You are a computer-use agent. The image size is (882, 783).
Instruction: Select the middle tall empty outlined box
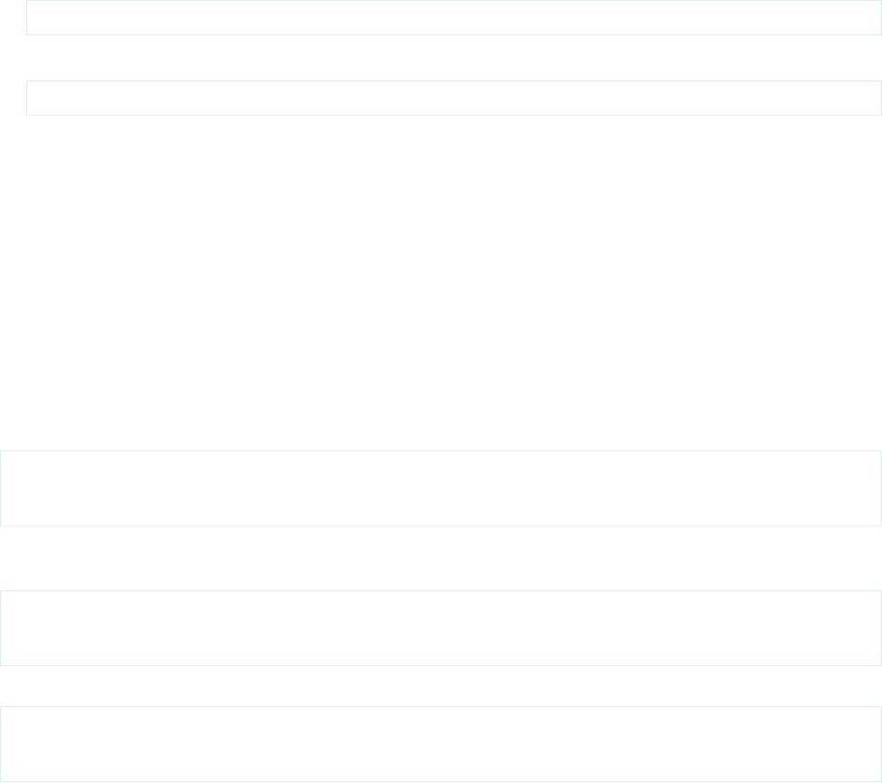point(441,628)
